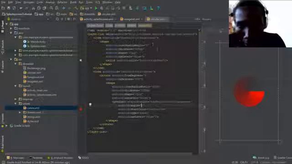Open the Terminal tool window
The image size is (292, 164).
[x=36, y=158]
